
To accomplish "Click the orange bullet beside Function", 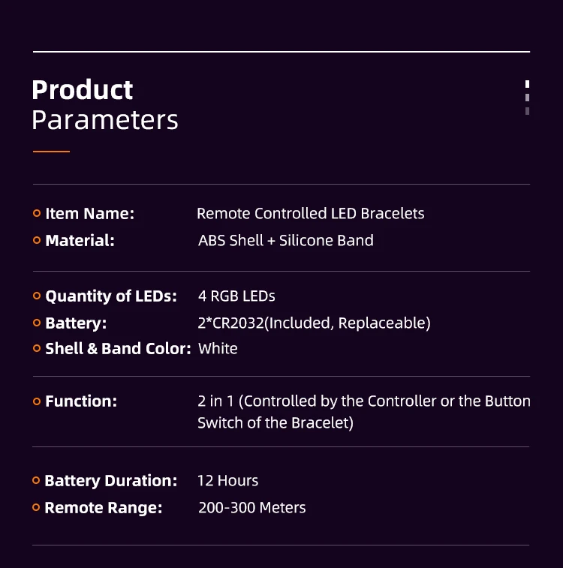I will (x=37, y=401).
